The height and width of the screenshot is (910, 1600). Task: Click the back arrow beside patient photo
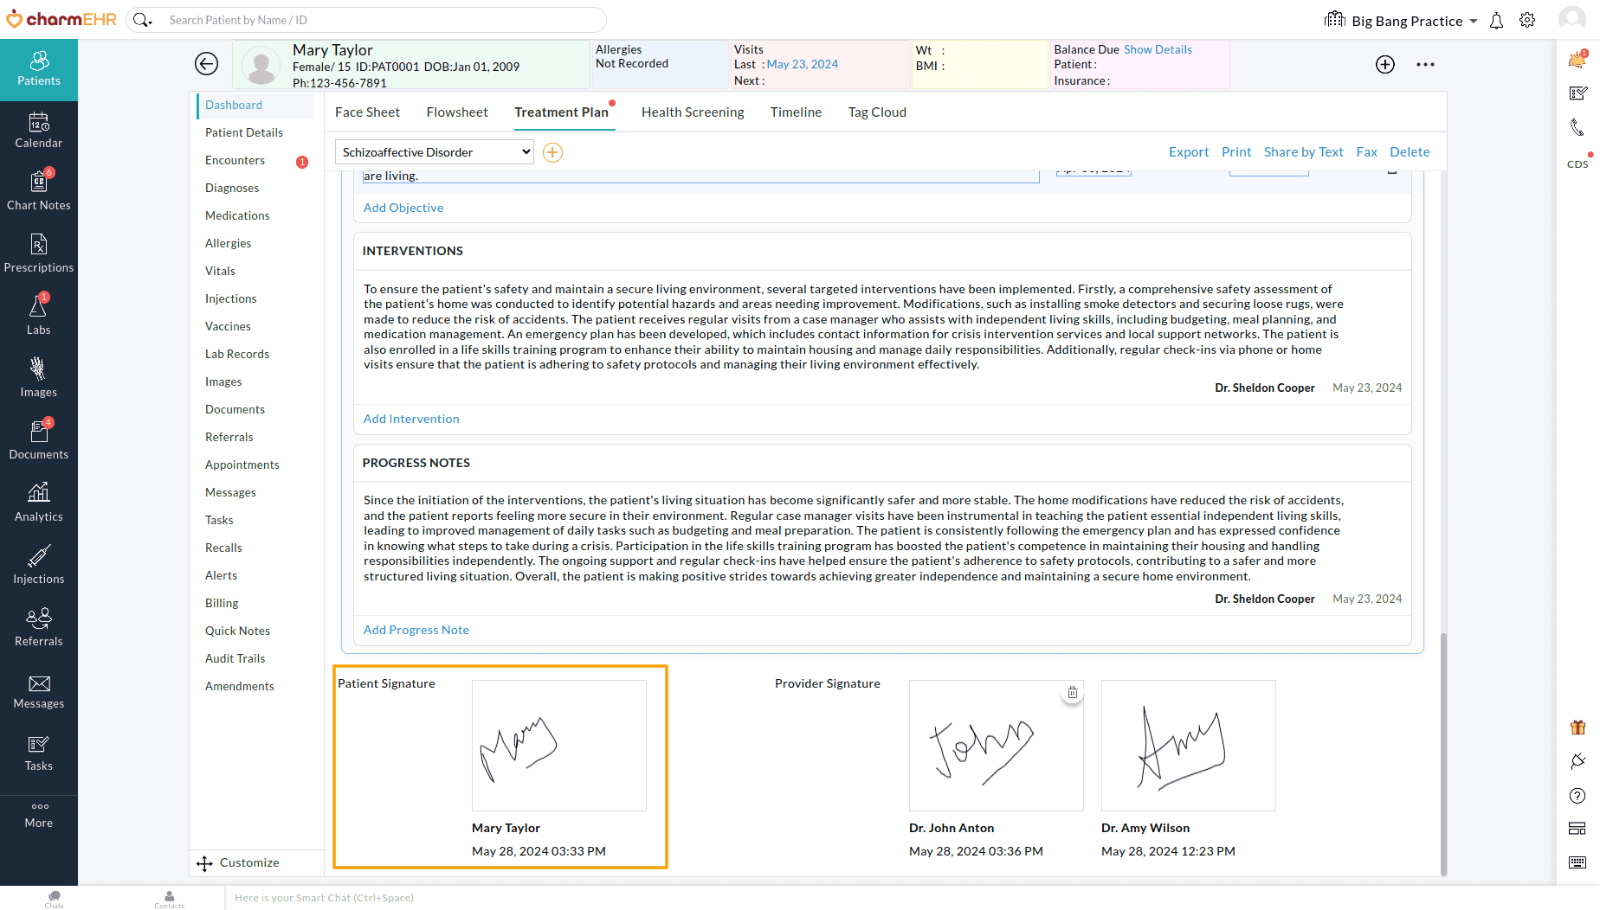click(206, 64)
